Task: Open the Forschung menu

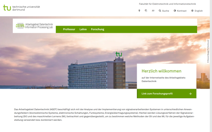Action: 98,29
